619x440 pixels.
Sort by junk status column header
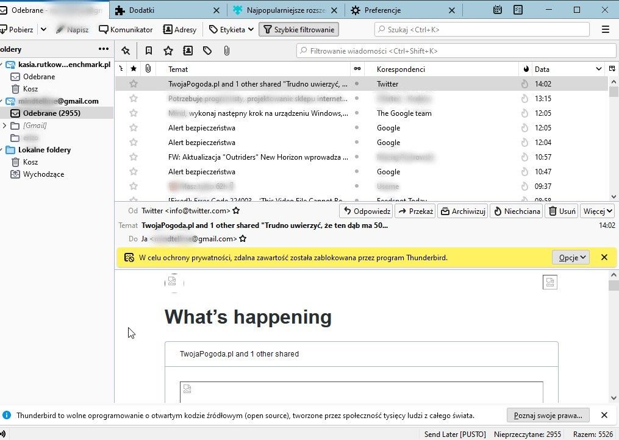click(526, 69)
